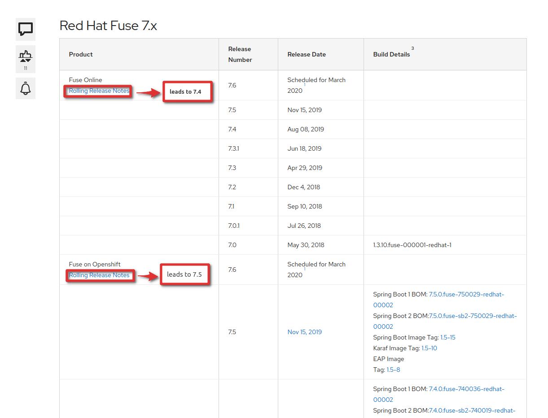Open Rolling Release Notes under Fuse Online
Screen dimensions: 548x418
click(x=99, y=91)
